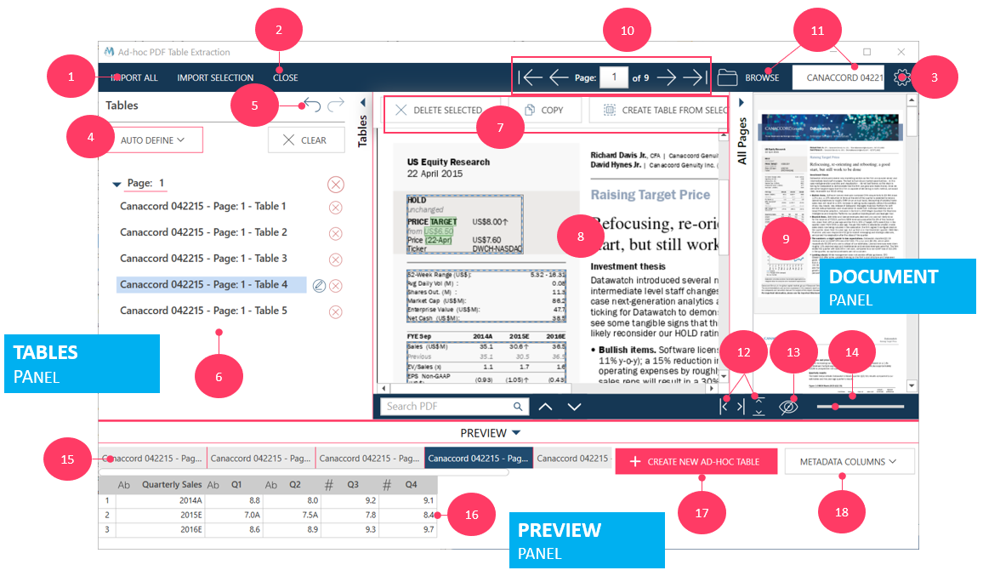Open the third preview tab
This screenshot has height=576, width=983.
click(x=369, y=459)
